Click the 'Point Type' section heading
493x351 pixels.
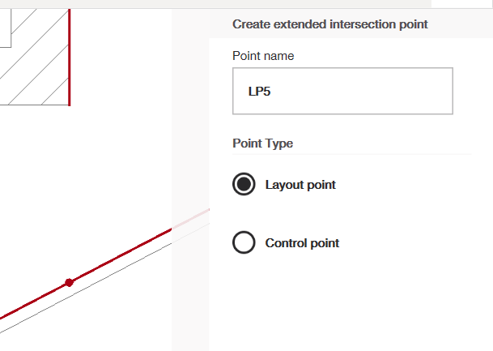(x=262, y=143)
